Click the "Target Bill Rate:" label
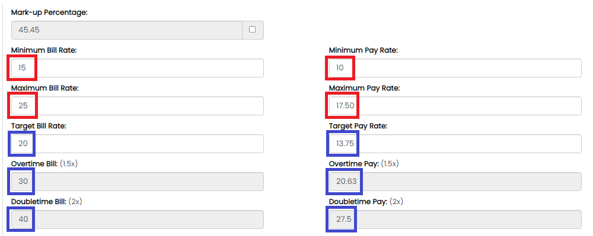Viewport: 593px width, 236px height. 39,126
